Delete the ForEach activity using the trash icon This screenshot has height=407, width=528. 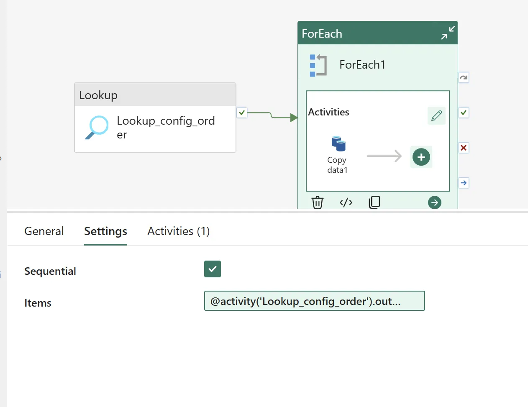(318, 202)
